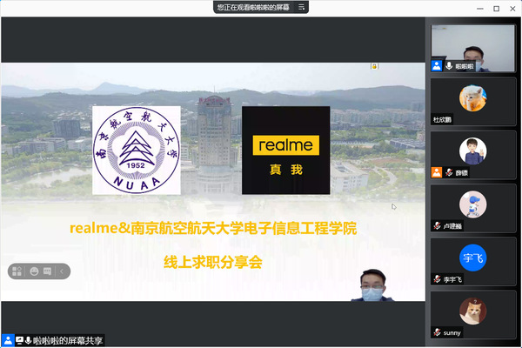
Task: Click the presenter's small video in shared screen
Action: (373, 284)
